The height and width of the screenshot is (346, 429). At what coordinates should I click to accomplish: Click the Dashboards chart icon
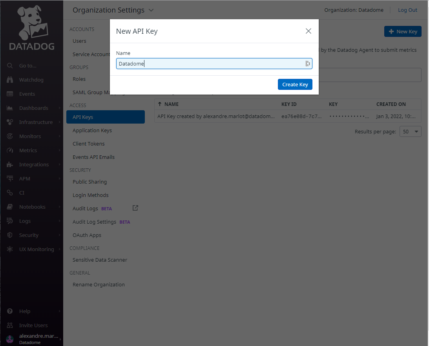pyautogui.click(x=10, y=108)
